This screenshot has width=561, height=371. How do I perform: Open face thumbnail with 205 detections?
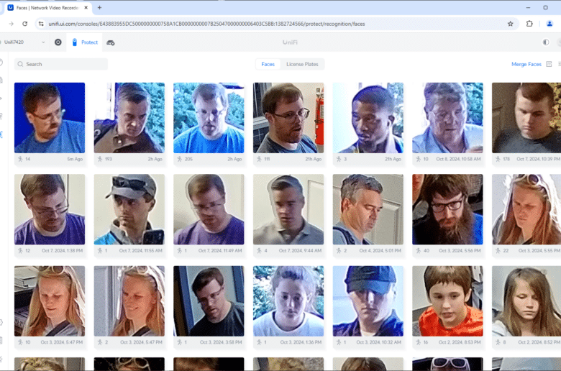[209, 118]
